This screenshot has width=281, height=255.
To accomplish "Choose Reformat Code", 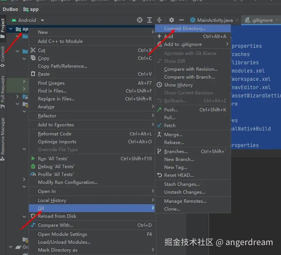I will (x=92, y=134).
